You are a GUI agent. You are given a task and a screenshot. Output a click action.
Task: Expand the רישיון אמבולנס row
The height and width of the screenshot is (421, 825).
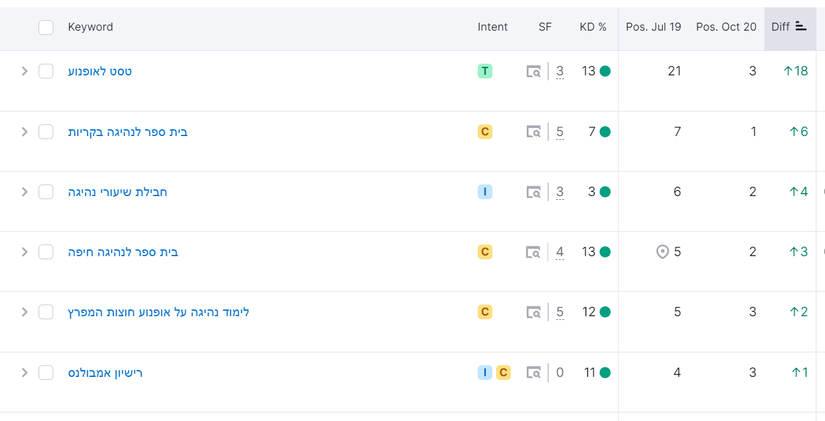(x=24, y=373)
